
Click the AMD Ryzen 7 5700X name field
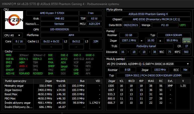click(52, 13)
